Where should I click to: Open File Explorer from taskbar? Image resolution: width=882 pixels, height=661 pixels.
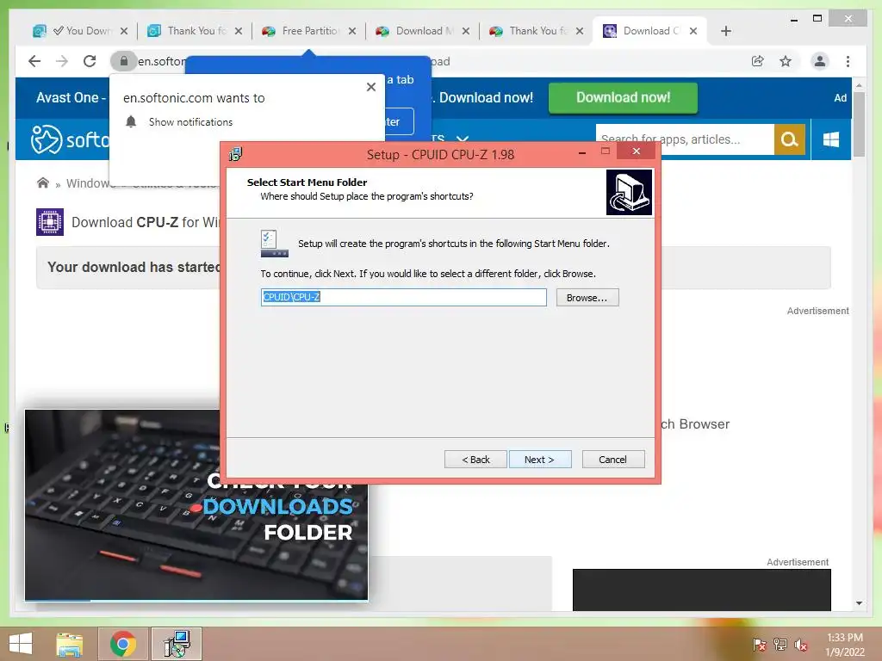click(x=69, y=644)
